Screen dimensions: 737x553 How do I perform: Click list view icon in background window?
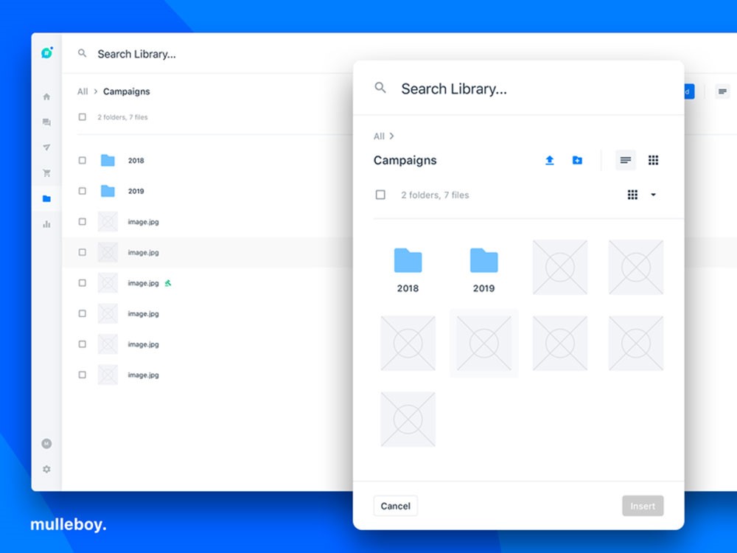[722, 91]
